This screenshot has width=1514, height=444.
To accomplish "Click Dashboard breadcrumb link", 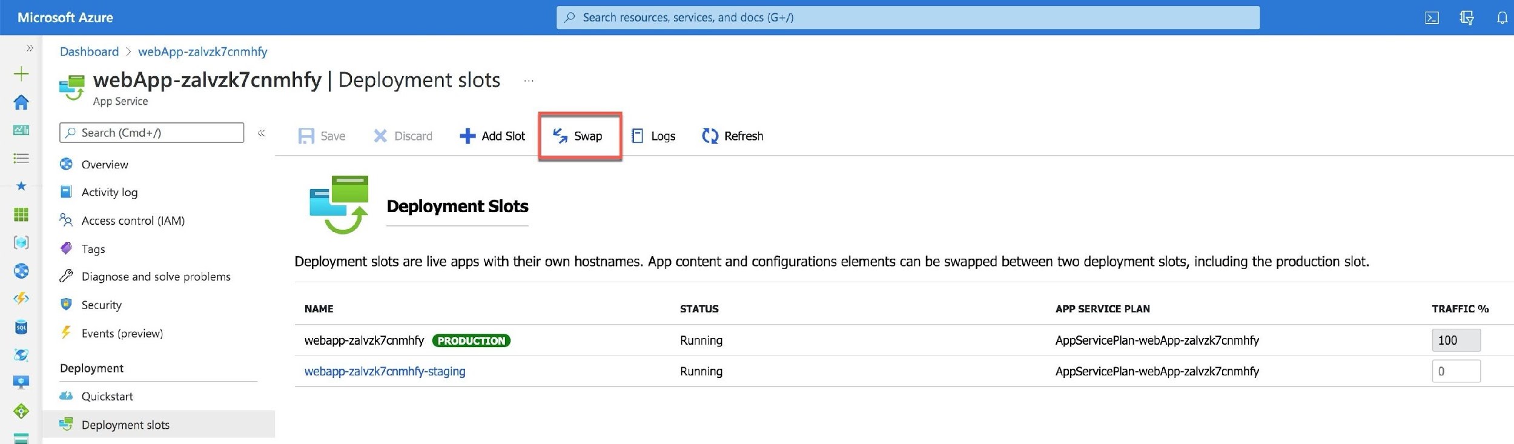I will coord(89,51).
